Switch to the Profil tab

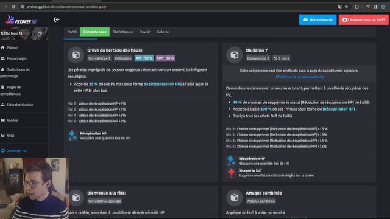[72, 32]
